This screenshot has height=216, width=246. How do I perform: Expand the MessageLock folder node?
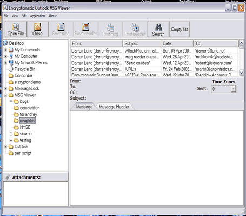pyautogui.click(x=5, y=89)
